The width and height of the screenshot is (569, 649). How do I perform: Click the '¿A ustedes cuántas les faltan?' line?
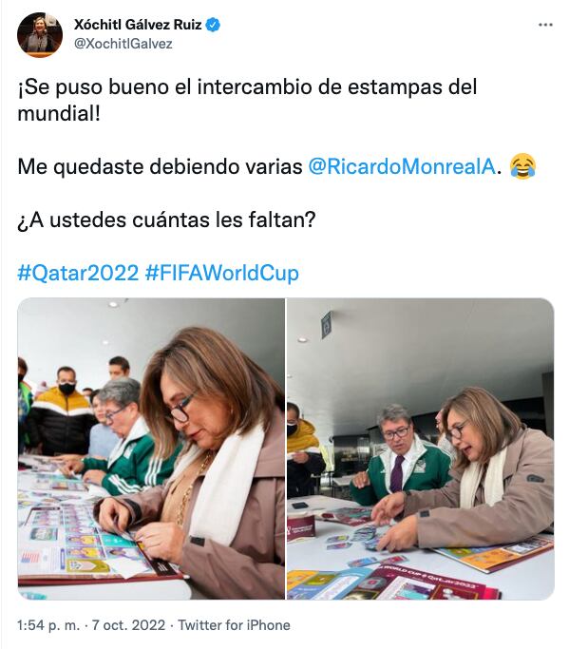pos(166,220)
